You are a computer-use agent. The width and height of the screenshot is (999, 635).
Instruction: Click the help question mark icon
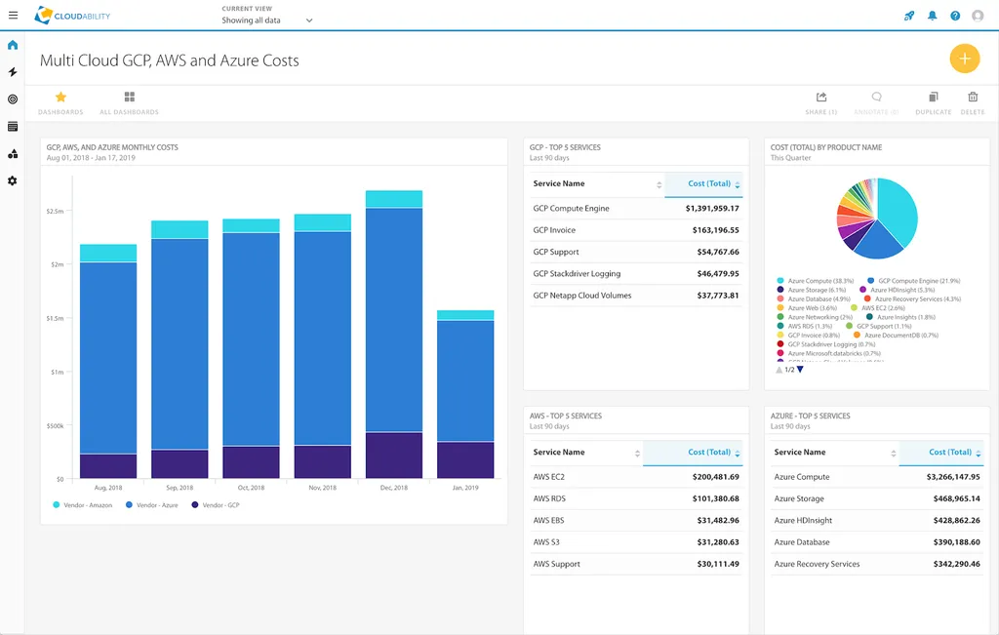point(955,16)
